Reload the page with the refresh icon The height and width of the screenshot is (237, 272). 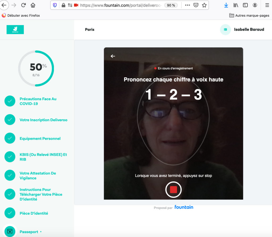(23, 5)
